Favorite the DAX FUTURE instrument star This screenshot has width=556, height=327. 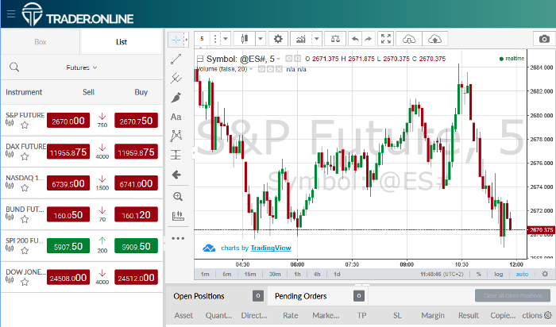(x=25, y=156)
